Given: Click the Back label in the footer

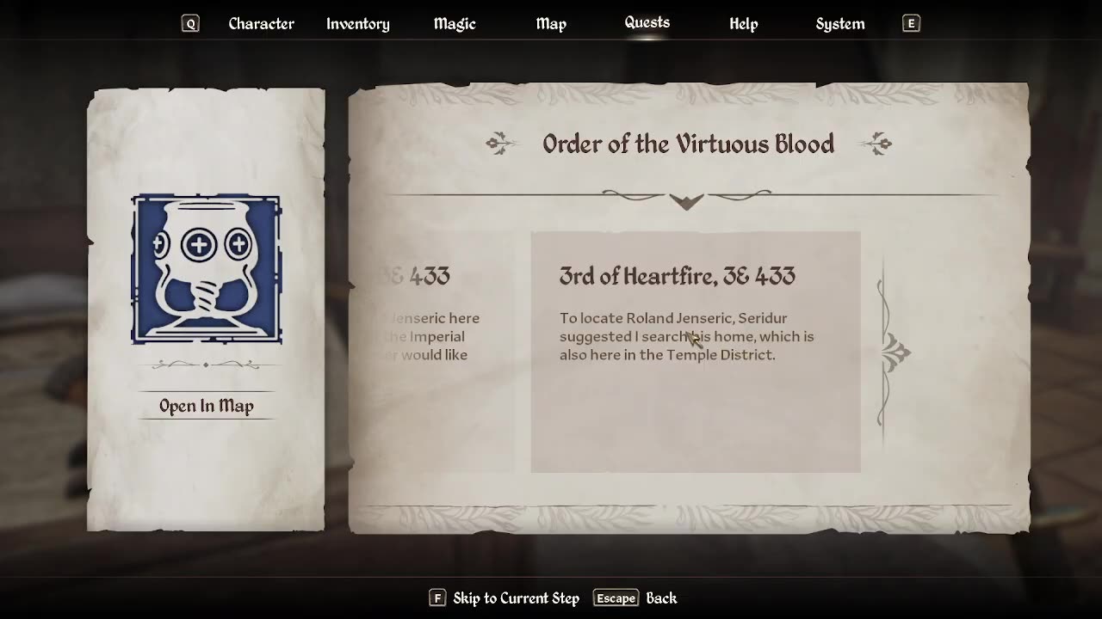Looking at the screenshot, I should point(662,598).
